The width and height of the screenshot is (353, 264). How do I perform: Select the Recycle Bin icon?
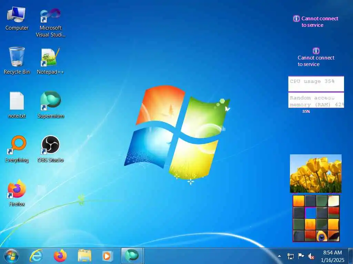17,60
